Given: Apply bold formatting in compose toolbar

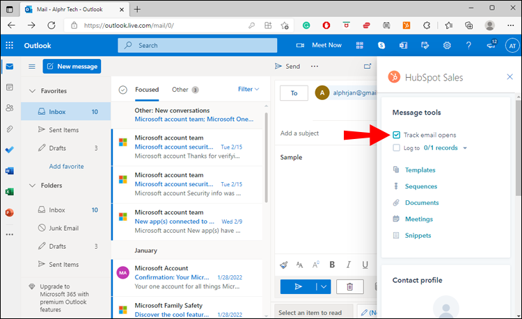Looking at the screenshot, I should [x=332, y=265].
